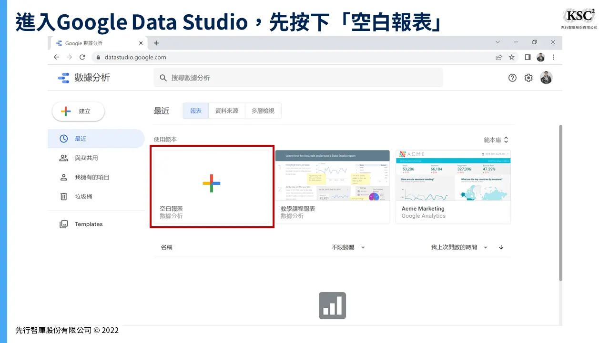
Task: Select 最近 in the left sidebar
Action: click(96, 139)
